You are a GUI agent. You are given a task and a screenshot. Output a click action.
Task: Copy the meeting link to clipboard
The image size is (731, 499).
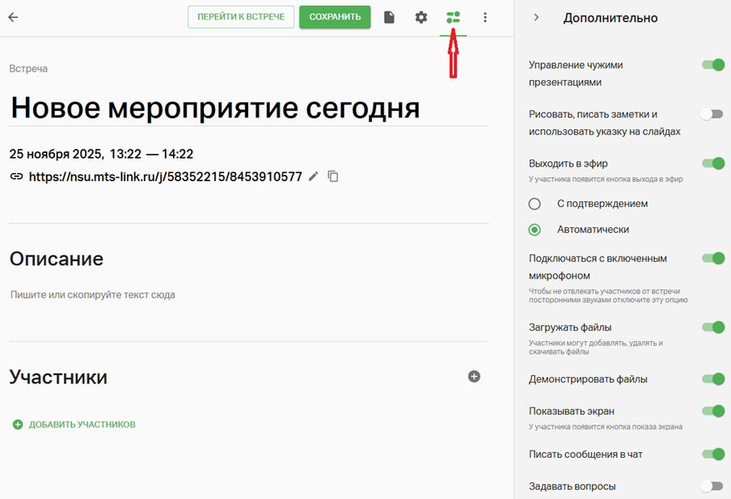click(x=333, y=176)
